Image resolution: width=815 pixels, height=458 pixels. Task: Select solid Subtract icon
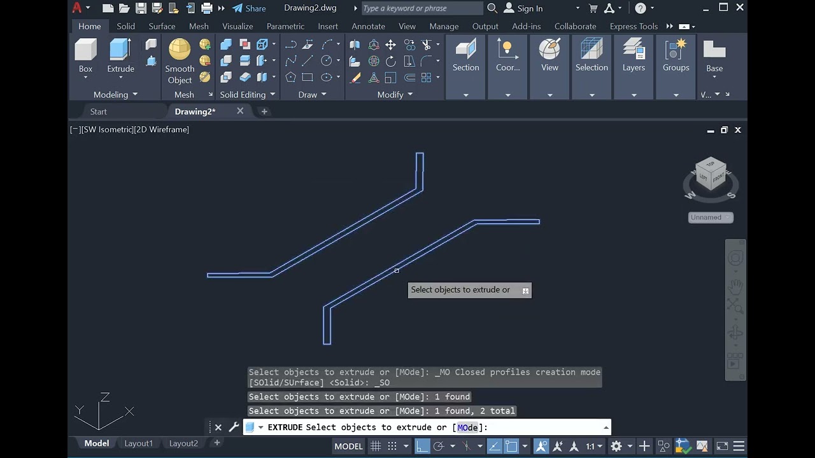point(226,61)
